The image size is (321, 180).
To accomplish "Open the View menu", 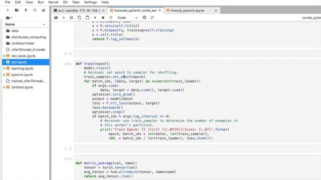I will click(x=29, y=2).
